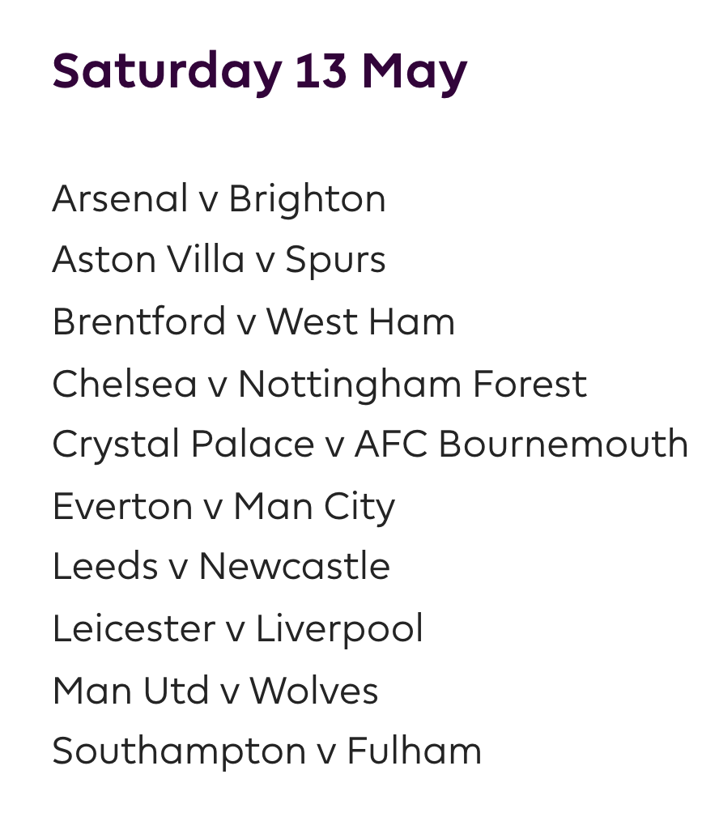Select the Brentford team name
The image size is (719, 834).
(138, 321)
